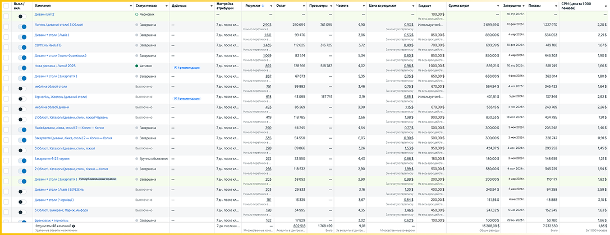Click the result value 1 611
610x235 pixels.
(267, 35)
